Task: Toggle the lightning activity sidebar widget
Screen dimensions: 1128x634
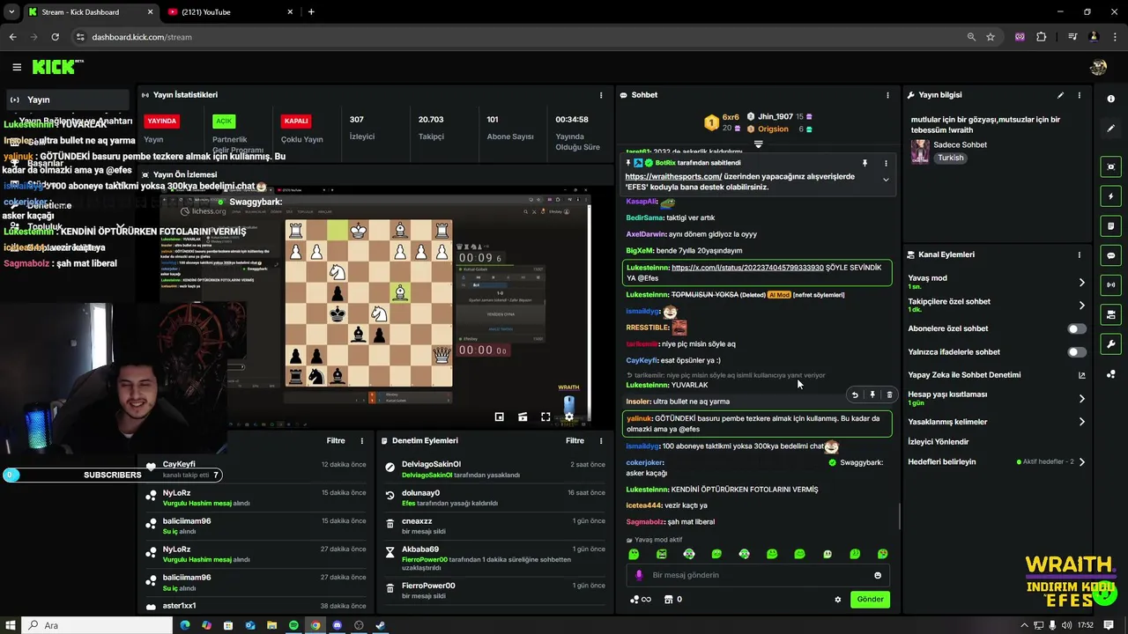Action: click(1111, 196)
